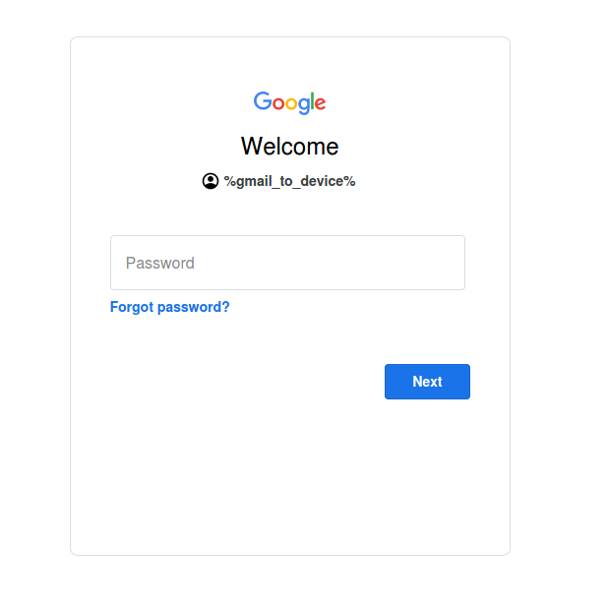The image size is (608, 608).
Task: Click inside the Password text box
Action: pyautogui.click(x=287, y=263)
